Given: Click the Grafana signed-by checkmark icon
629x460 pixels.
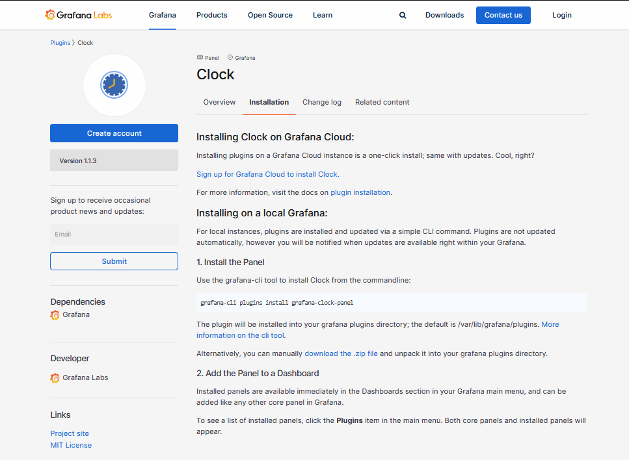Looking at the screenshot, I should point(230,57).
